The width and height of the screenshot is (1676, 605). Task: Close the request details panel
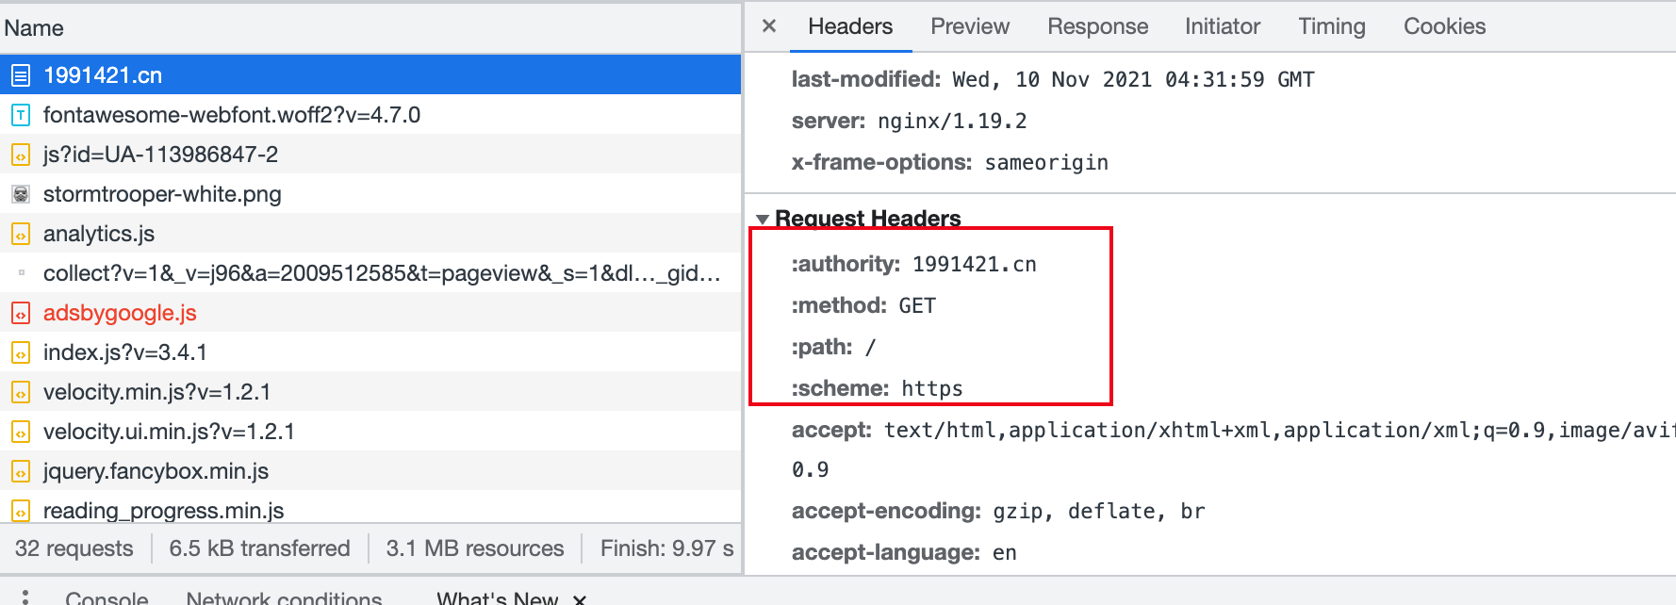(x=769, y=26)
